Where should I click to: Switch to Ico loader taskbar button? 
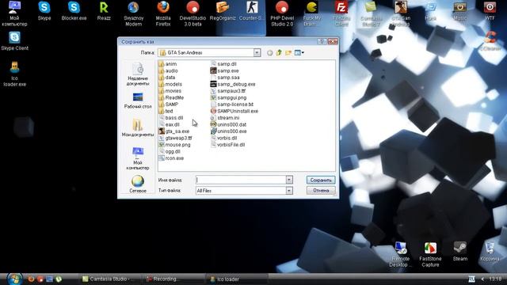[236, 279]
